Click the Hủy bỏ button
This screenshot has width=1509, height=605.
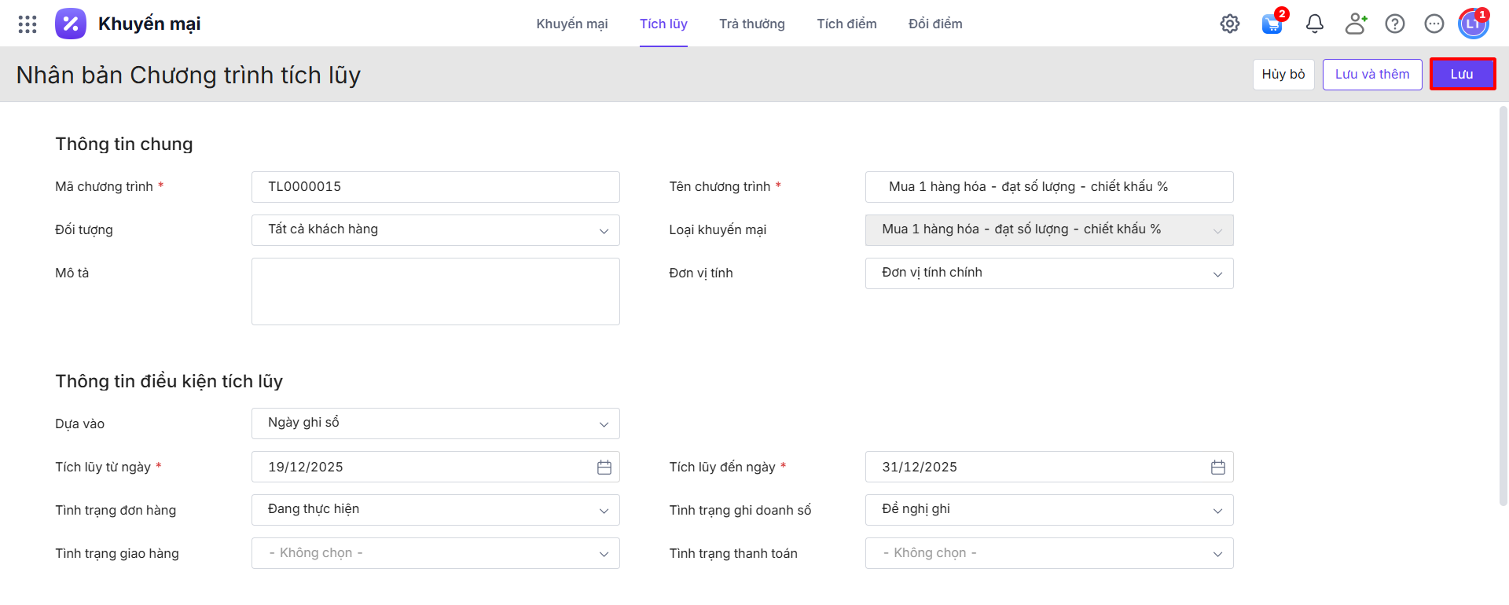click(x=1283, y=75)
